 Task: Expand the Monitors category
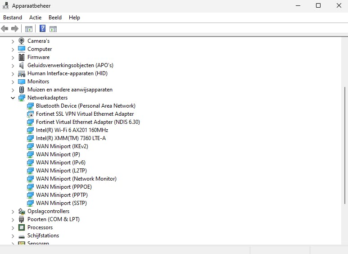click(x=13, y=82)
